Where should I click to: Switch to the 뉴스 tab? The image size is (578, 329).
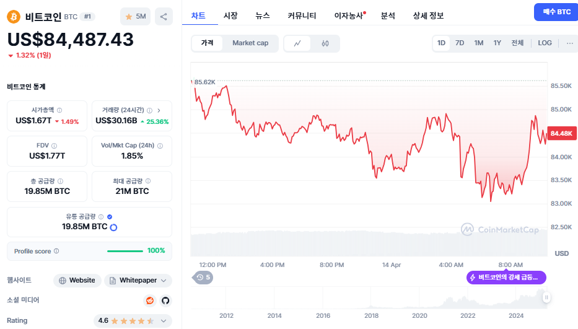pyautogui.click(x=263, y=15)
